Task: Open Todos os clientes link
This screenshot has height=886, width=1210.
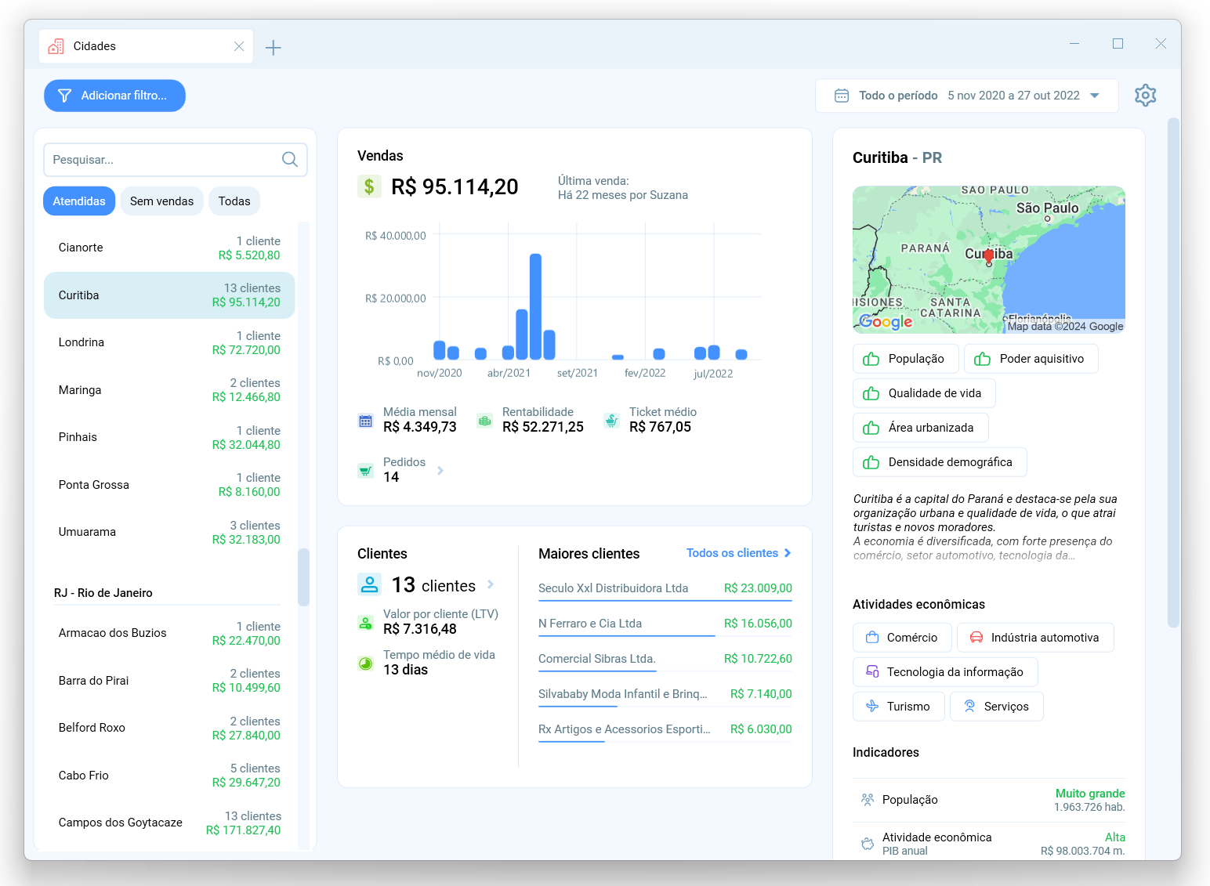Action: click(x=739, y=553)
